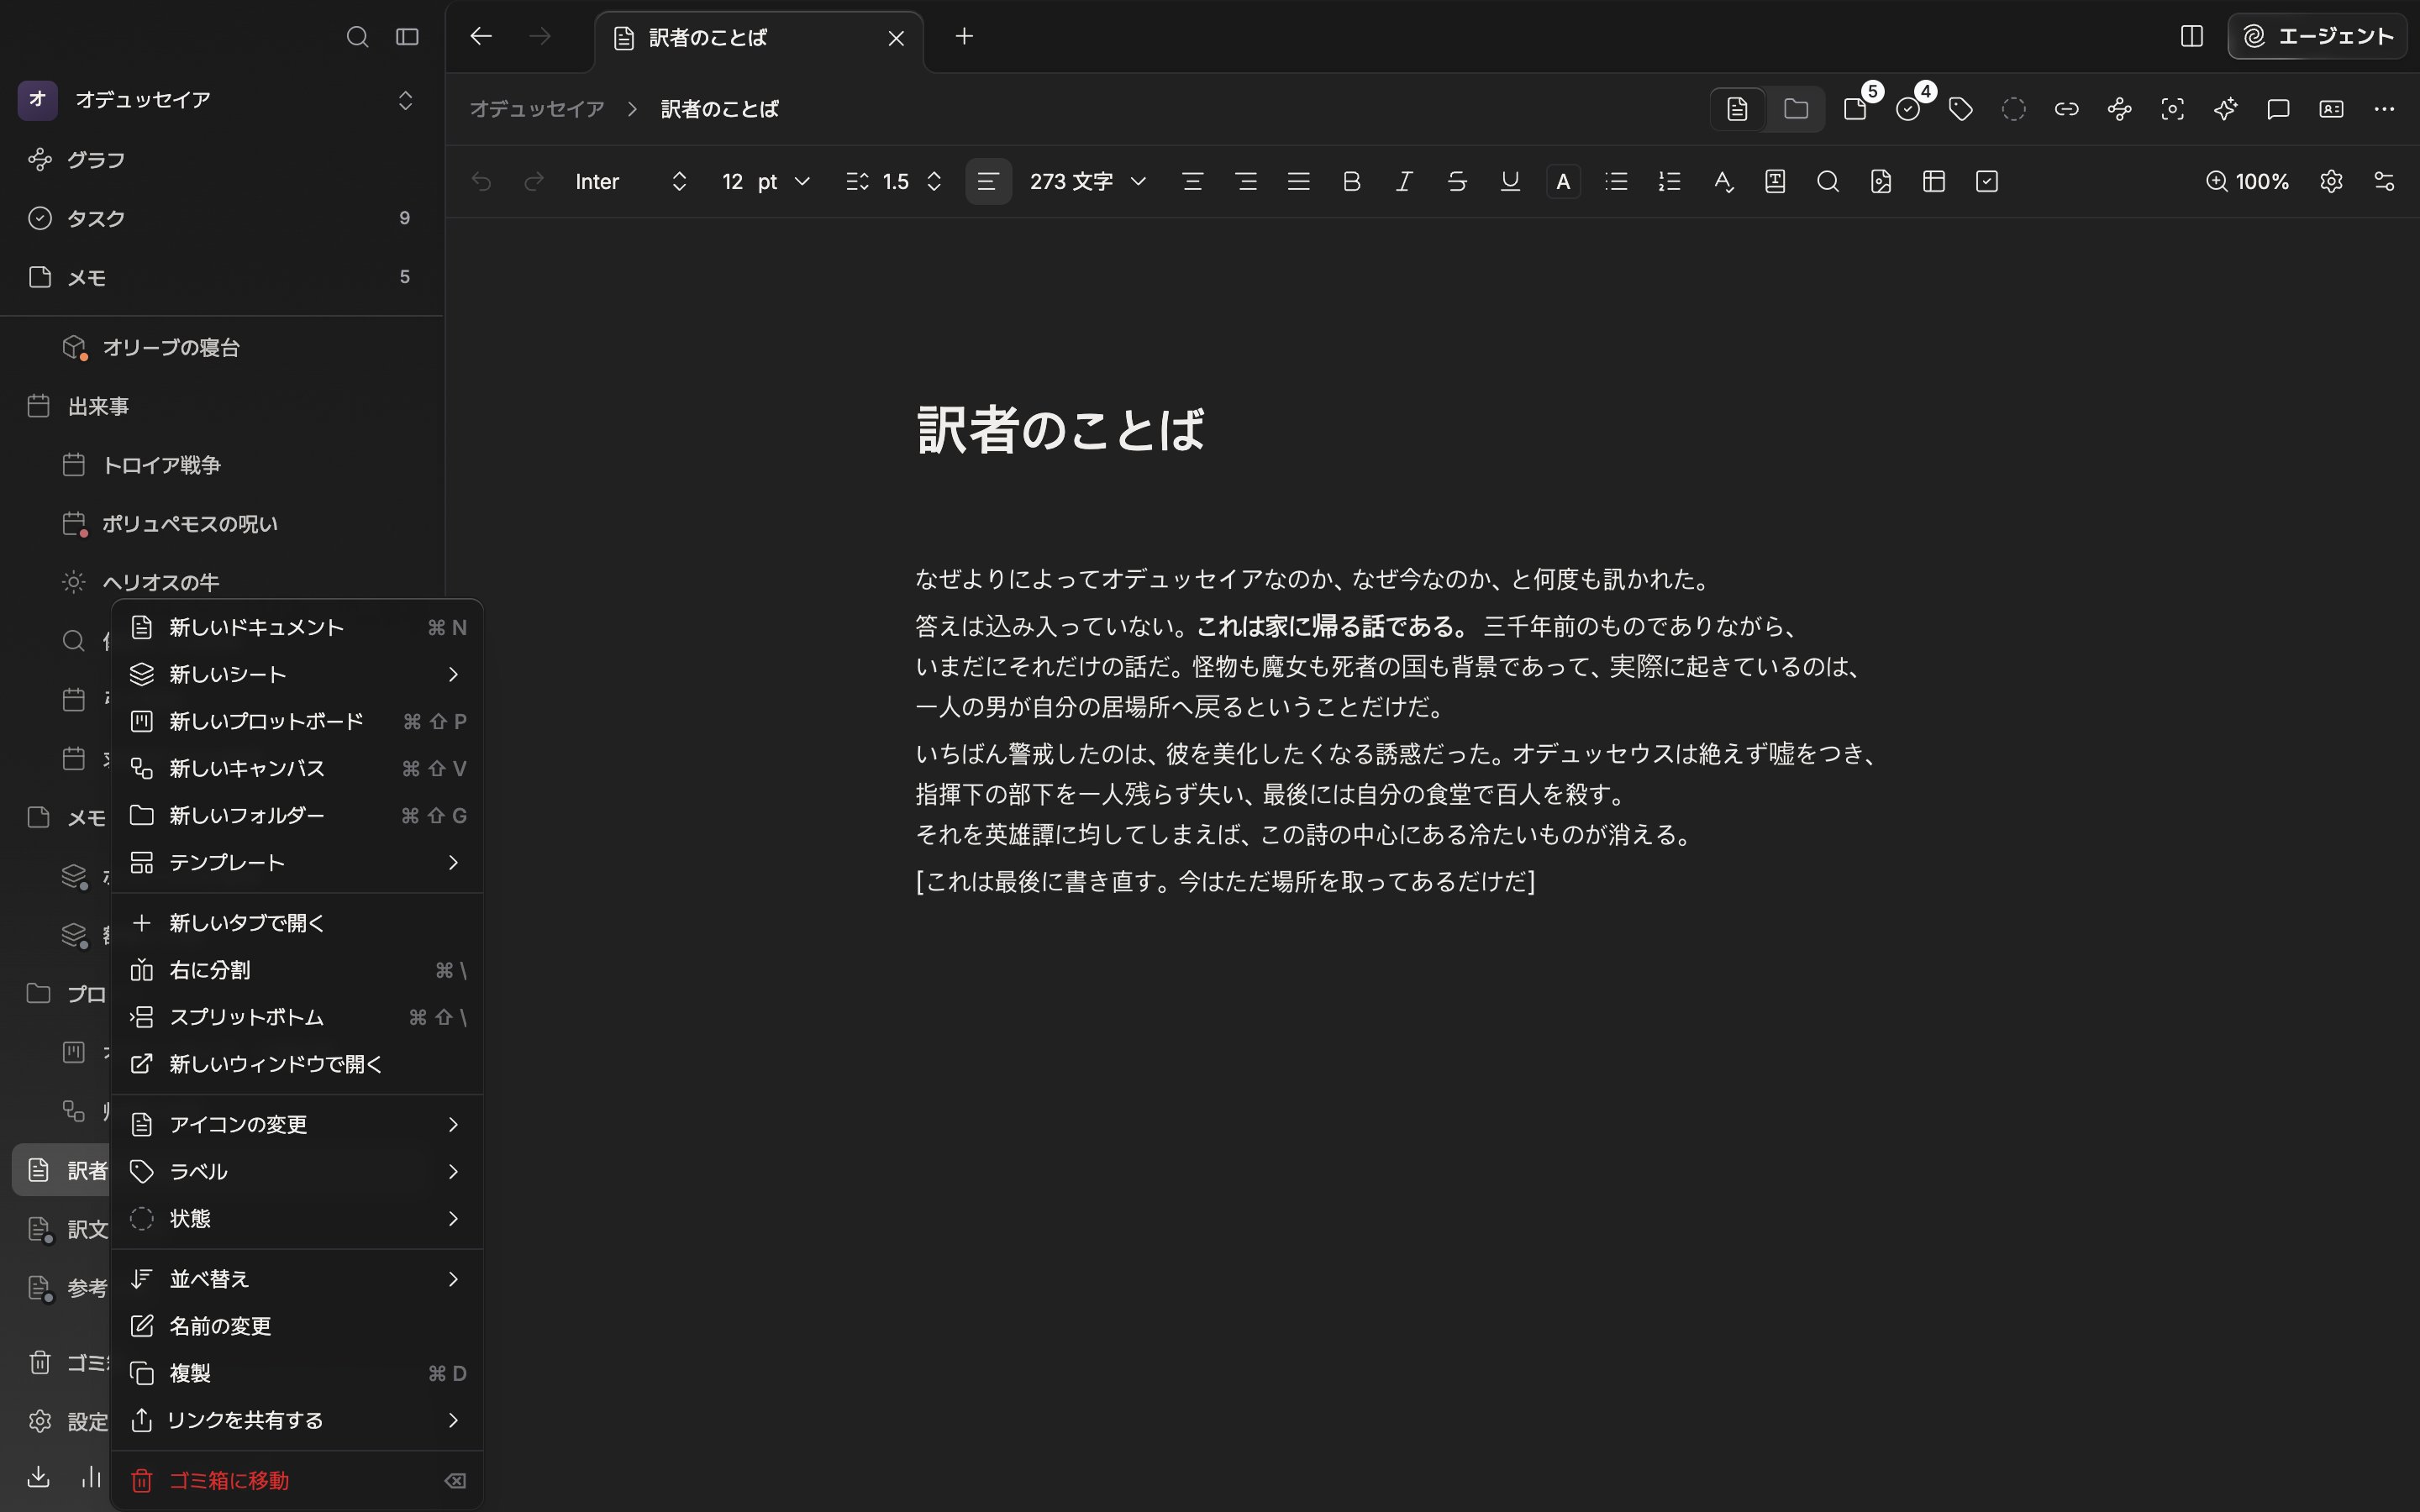The width and height of the screenshot is (2420, 1512).
Task: Choose 新しいウィンドウで開く menu entry
Action: [x=297, y=1064]
